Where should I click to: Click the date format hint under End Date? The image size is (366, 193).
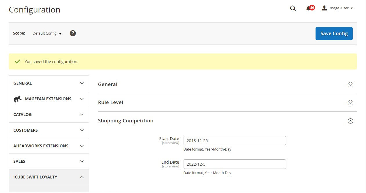click(207, 173)
